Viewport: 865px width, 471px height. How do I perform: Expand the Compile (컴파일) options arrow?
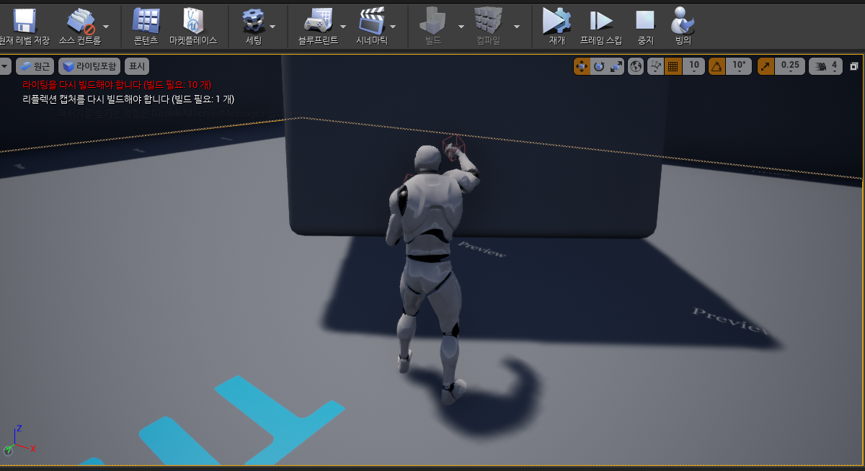pos(517,27)
